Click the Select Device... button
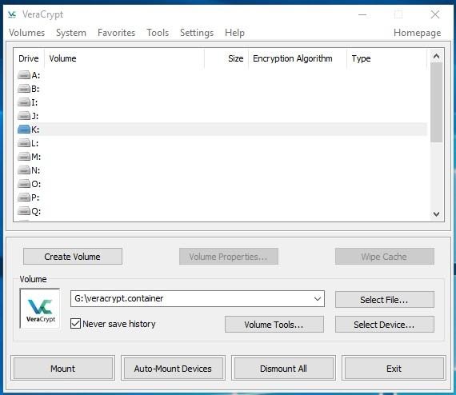This screenshot has height=395, width=456. [x=385, y=325]
